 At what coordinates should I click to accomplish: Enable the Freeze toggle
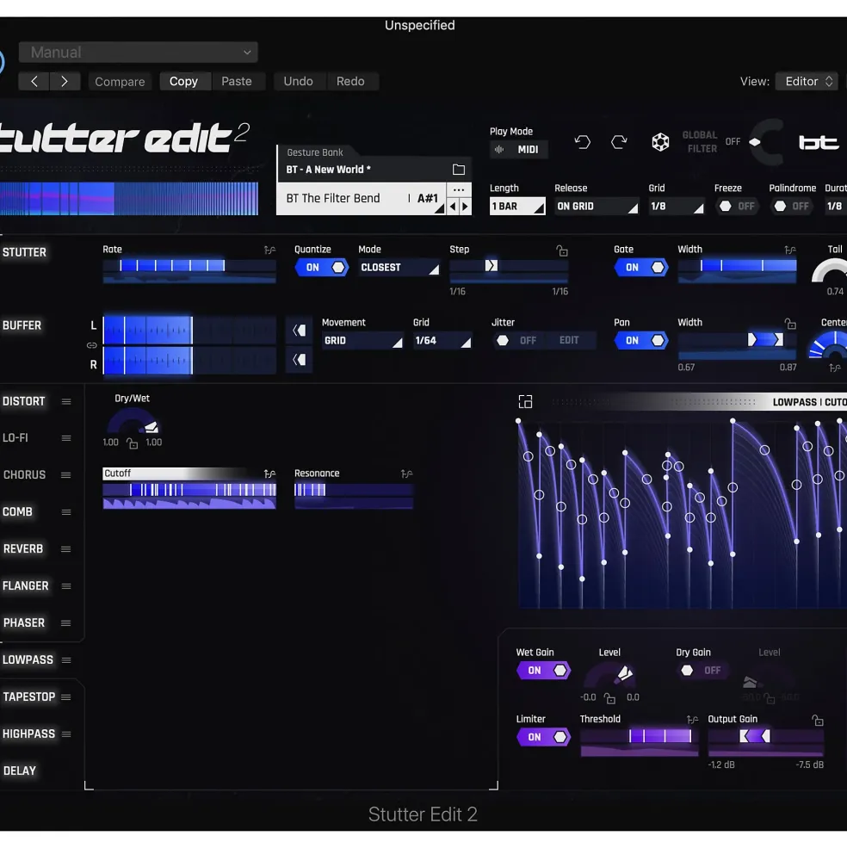[737, 206]
